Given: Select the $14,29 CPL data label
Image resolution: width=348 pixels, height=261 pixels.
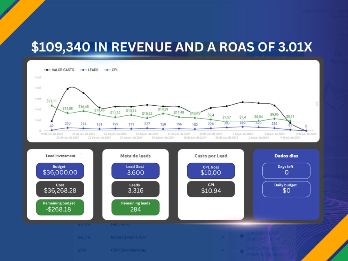Looking at the screenshot, I should (x=163, y=109).
